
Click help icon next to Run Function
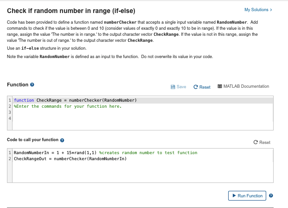click(271, 195)
